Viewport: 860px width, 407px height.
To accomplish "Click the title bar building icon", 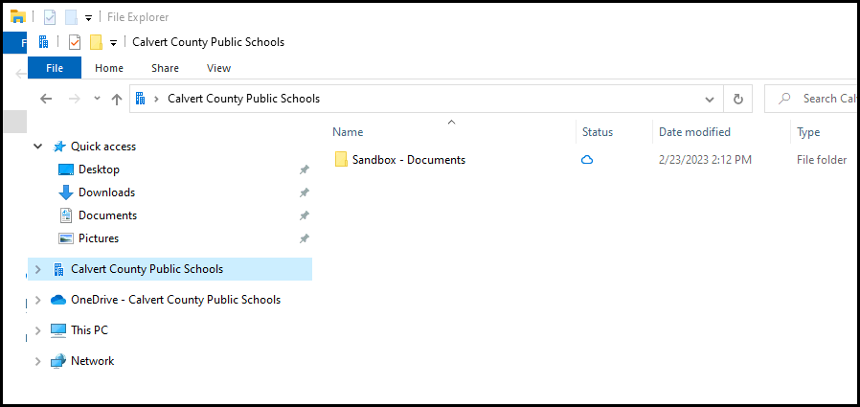I will coord(43,42).
